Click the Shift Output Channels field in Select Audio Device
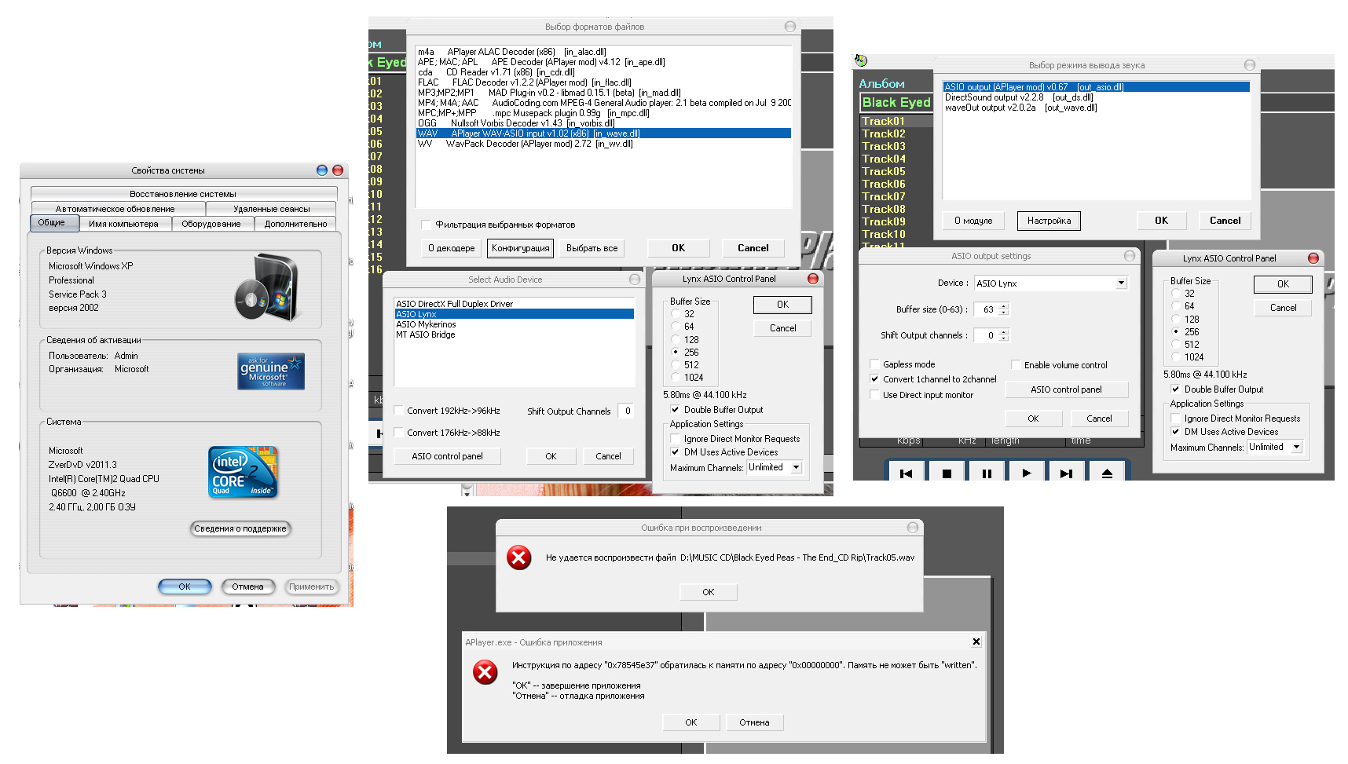This screenshot has height=764, width=1348. coord(627,411)
